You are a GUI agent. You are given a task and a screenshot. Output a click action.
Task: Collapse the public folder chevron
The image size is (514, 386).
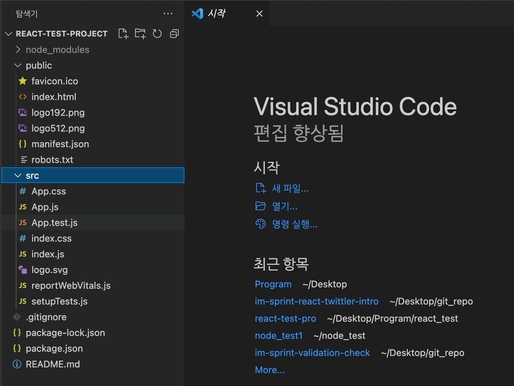tap(18, 65)
